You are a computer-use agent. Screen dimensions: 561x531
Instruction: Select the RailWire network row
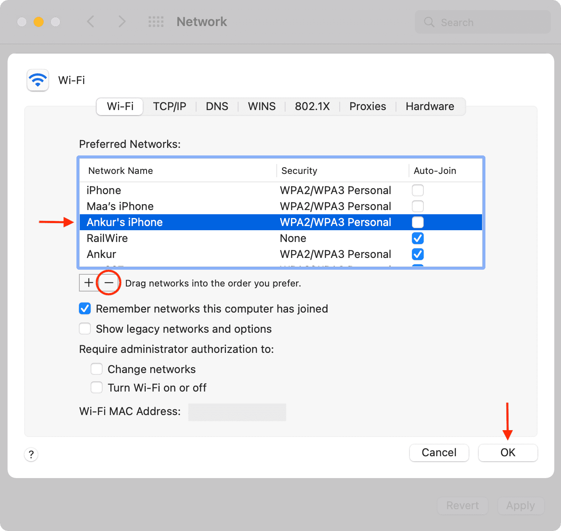click(x=281, y=238)
